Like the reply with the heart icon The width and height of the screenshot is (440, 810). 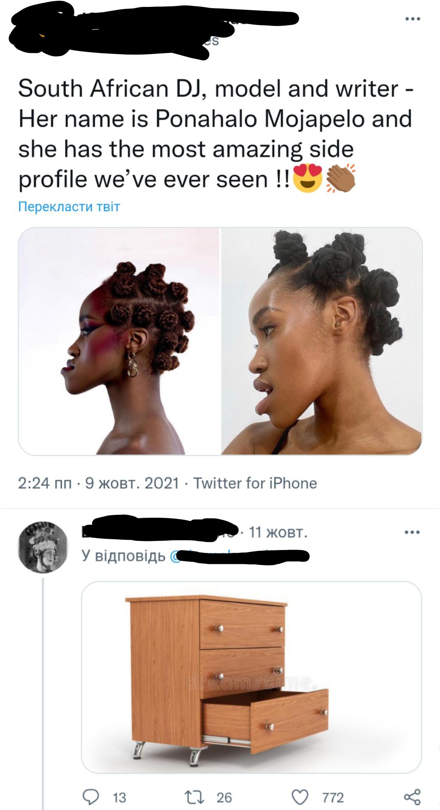point(301,796)
